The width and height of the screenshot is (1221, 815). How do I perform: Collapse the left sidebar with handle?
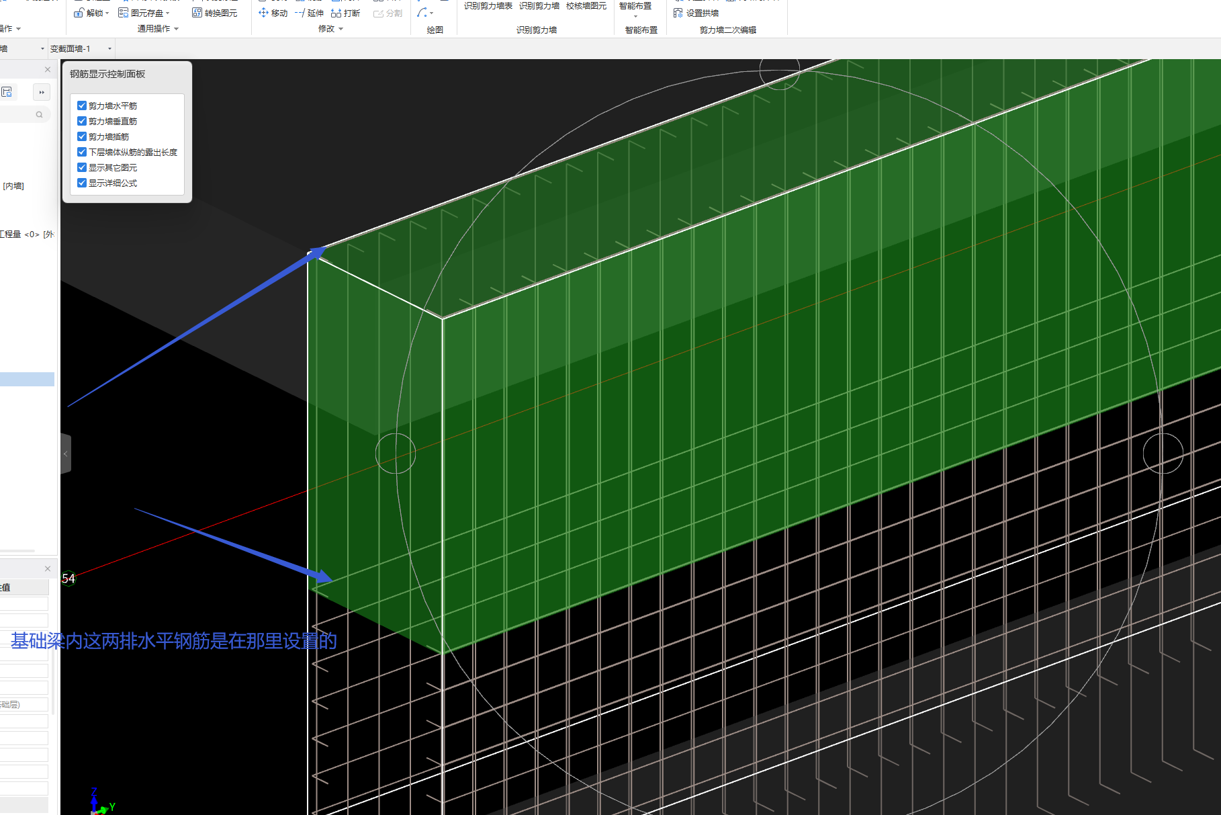(66, 454)
